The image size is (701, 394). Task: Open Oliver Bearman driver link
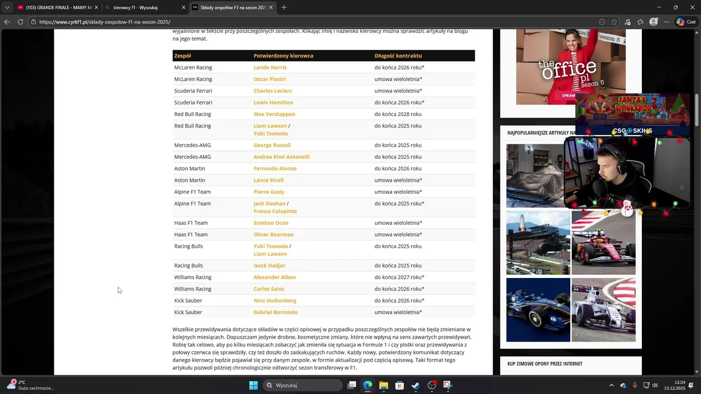[273, 234]
